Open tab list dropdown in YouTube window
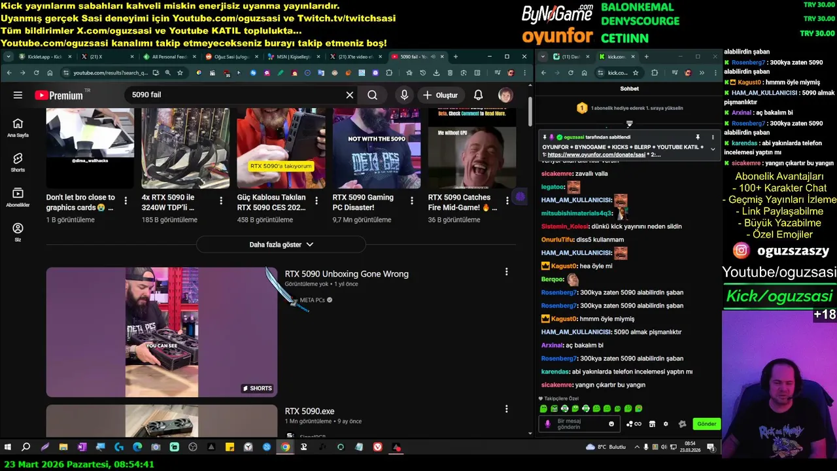Screen dimensions: 837x471 point(9,57)
